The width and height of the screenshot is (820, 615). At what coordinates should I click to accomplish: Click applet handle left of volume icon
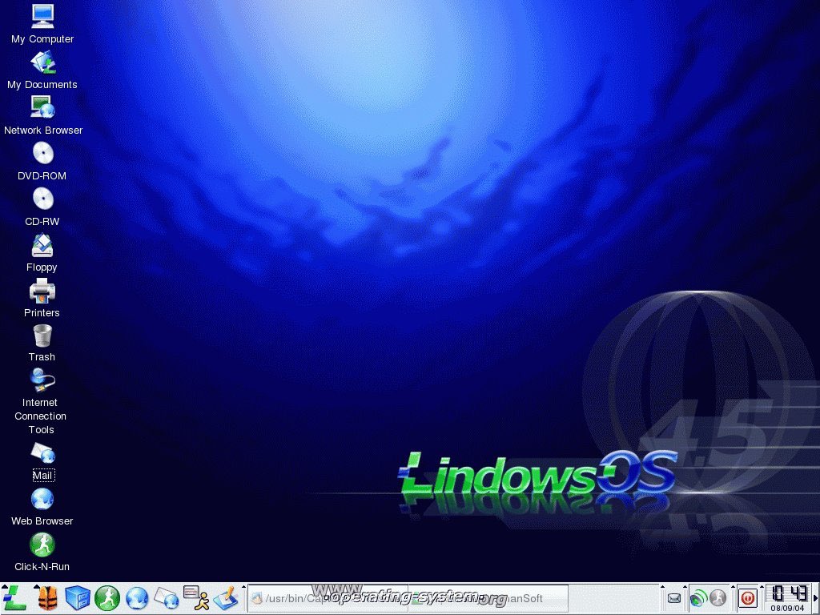point(685,598)
